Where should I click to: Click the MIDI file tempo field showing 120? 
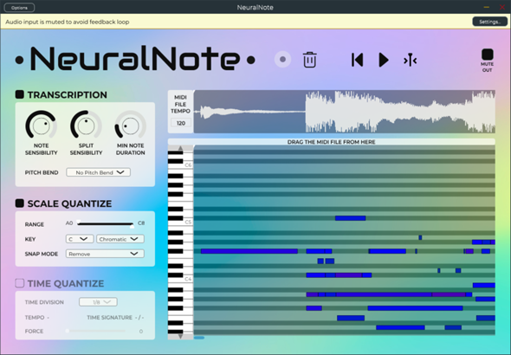(x=181, y=123)
